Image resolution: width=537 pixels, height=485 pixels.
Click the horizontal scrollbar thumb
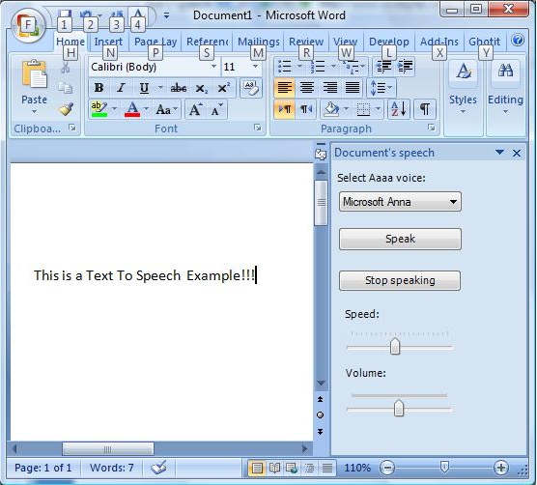tap(108, 448)
